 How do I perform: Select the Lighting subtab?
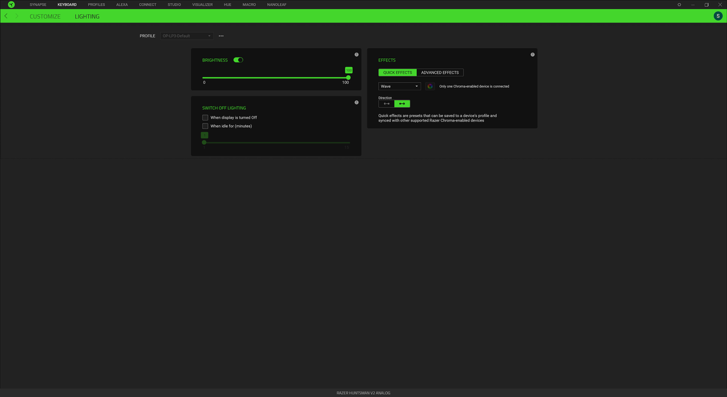(87, 16)
